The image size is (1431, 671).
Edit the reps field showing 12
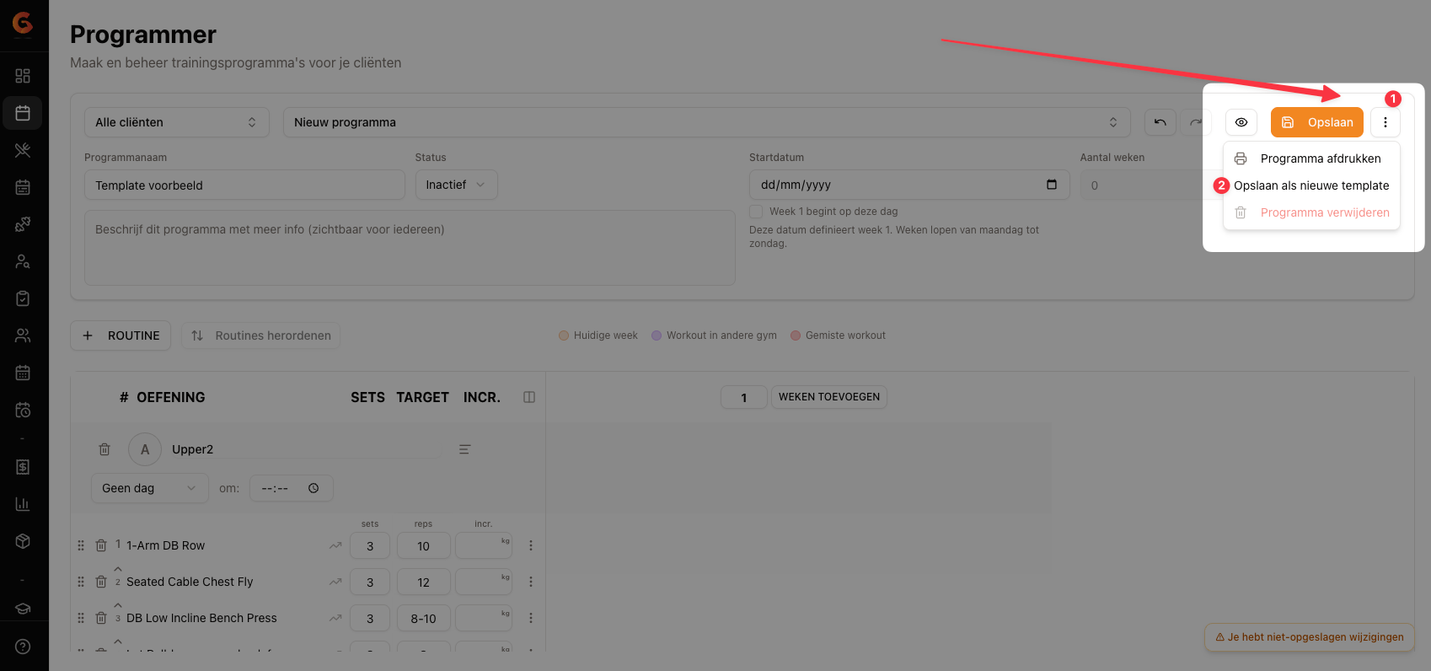[x=424, y=582]
